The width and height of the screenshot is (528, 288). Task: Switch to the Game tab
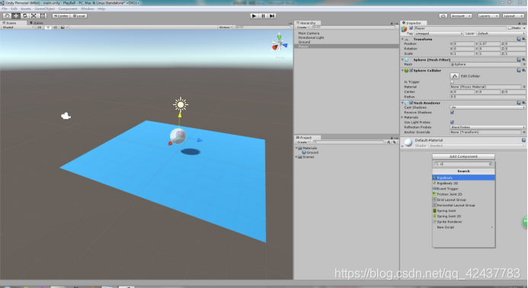click(37, 23)
